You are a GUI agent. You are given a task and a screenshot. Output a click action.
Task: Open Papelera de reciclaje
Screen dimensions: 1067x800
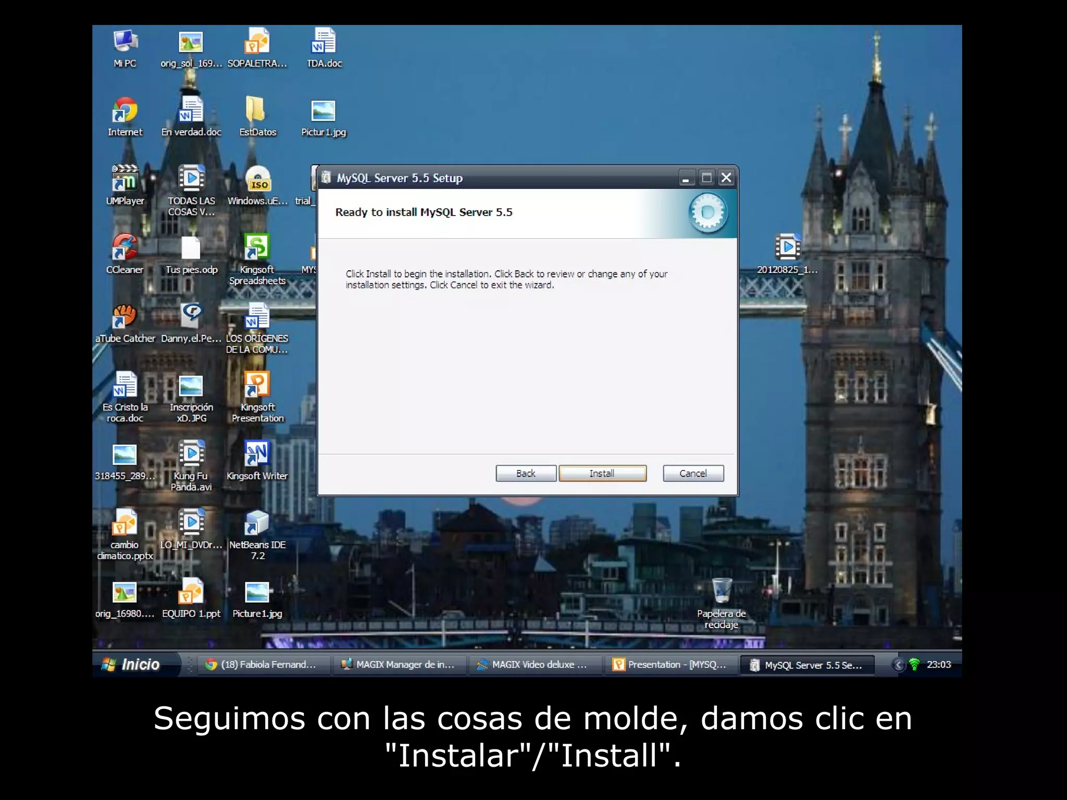722,604
